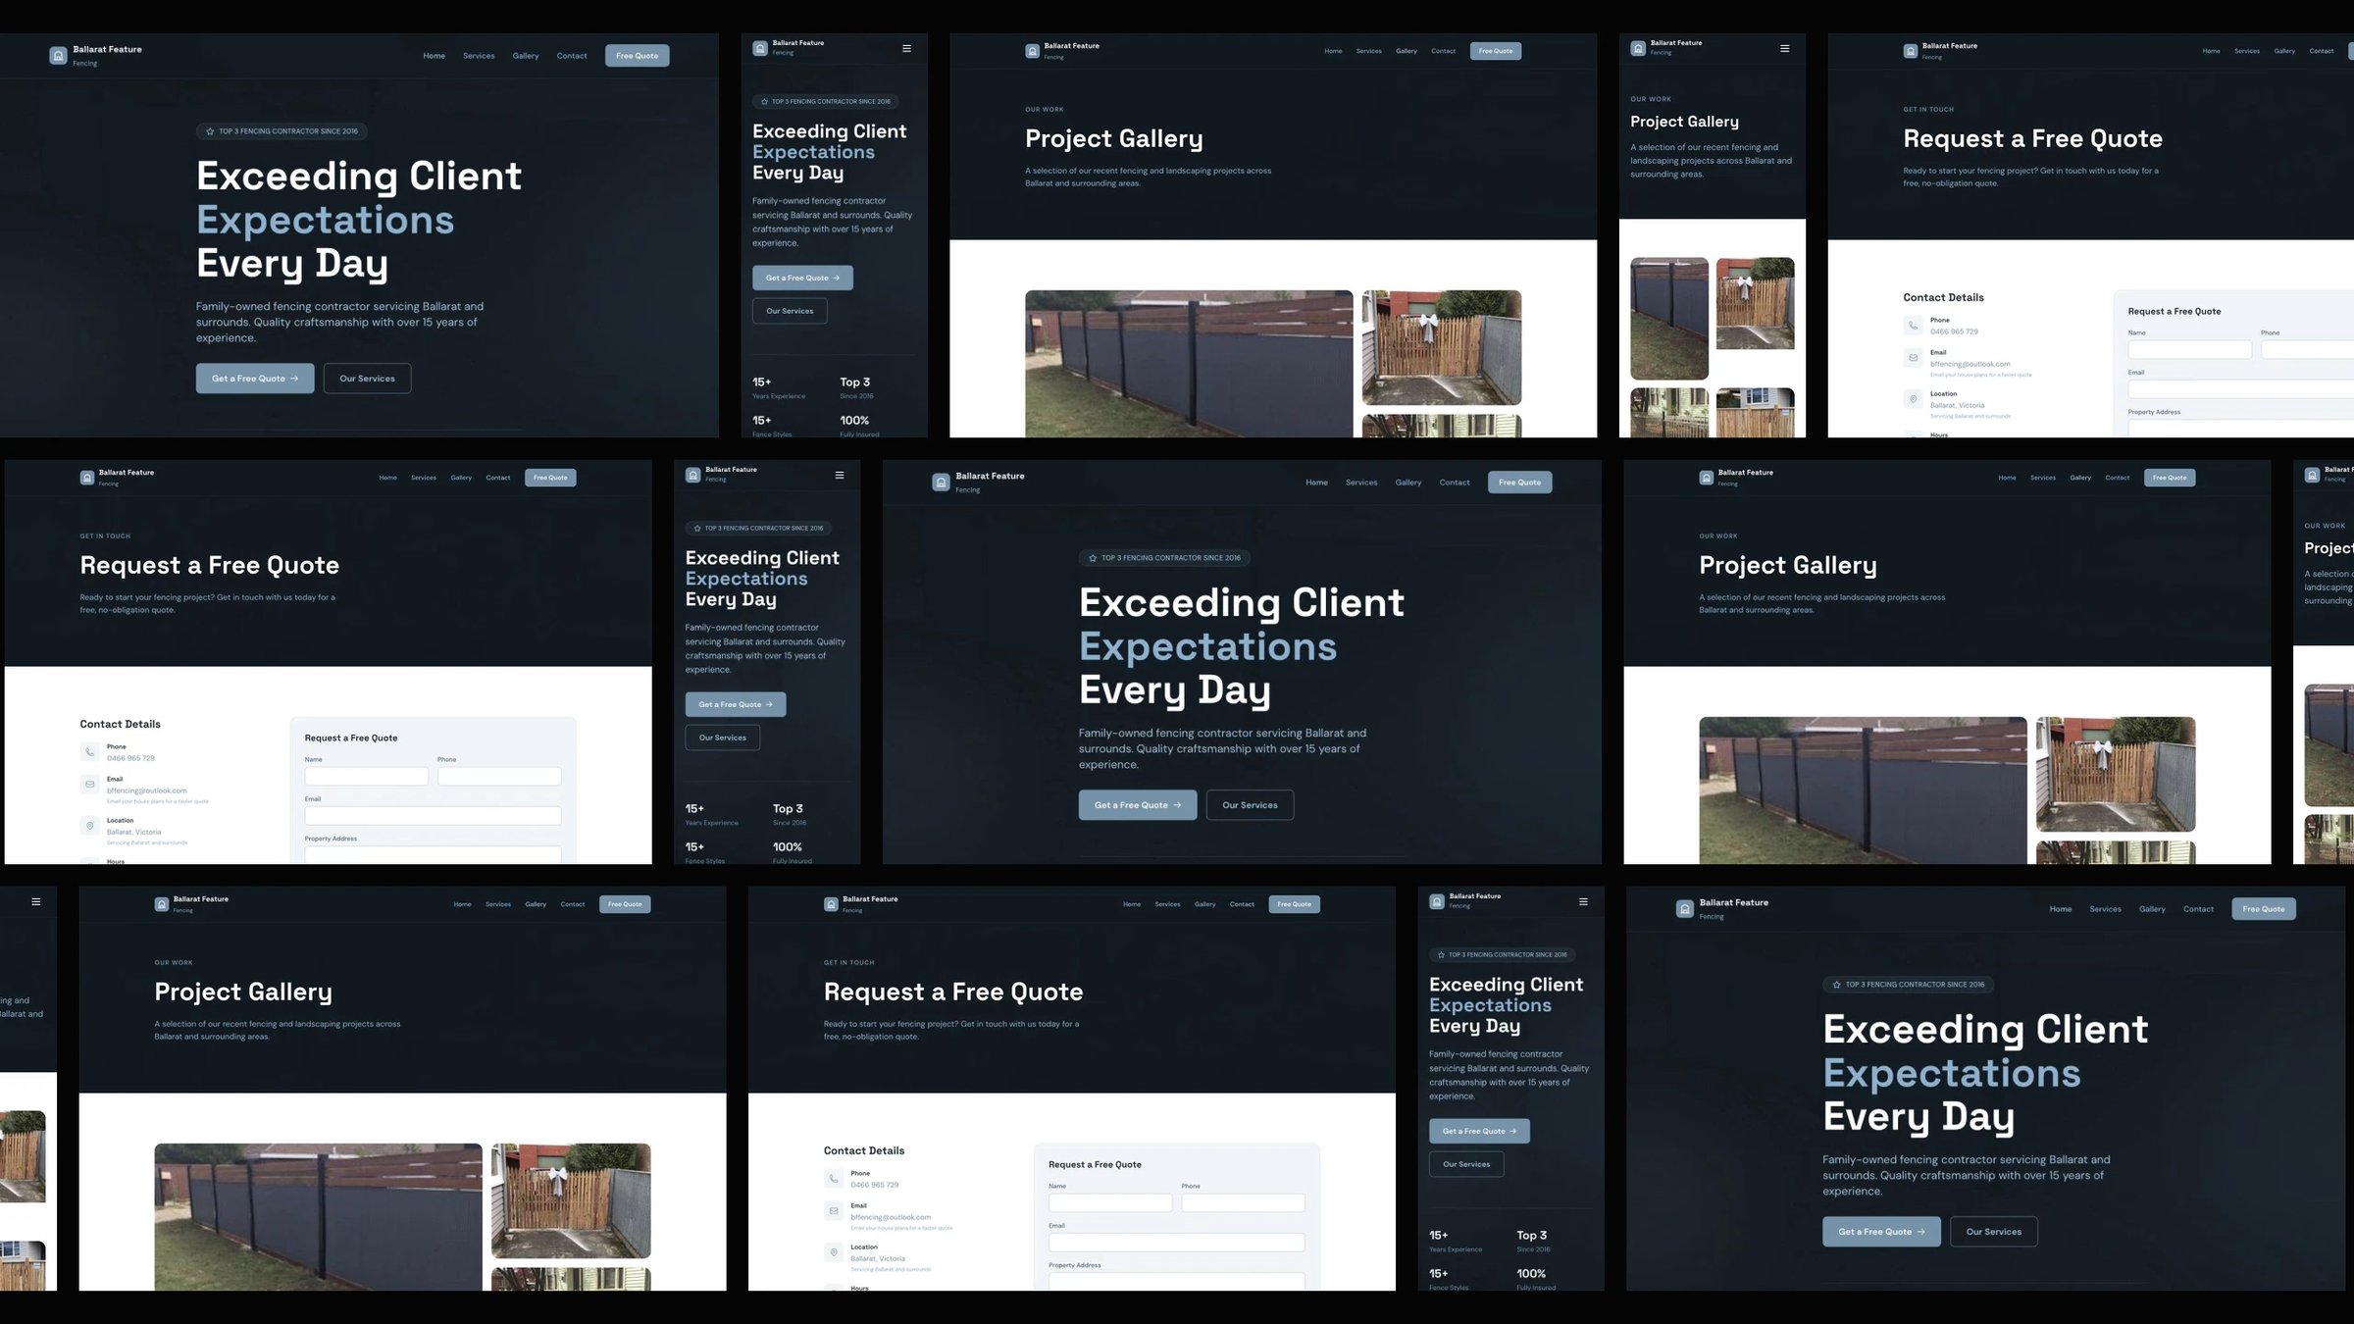The width and height of the screenshot is (2354, 1324).
Task: Click Our Services button in bottom-row desktop hero
Action: [x=1994, y=1232]
